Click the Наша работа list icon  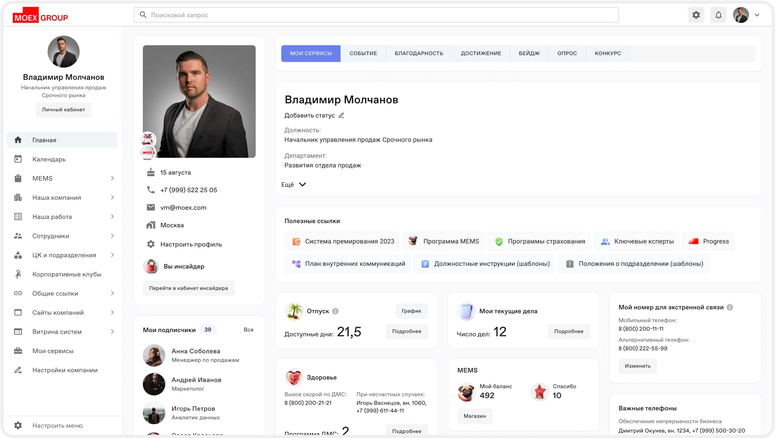18,217
